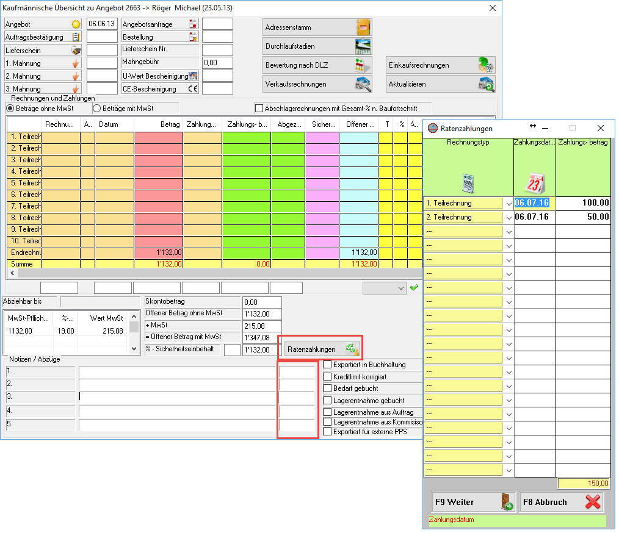Enable Exportiert in Buchhaltung checkbox
Screen dimensions: 619x533
(328, 365)
